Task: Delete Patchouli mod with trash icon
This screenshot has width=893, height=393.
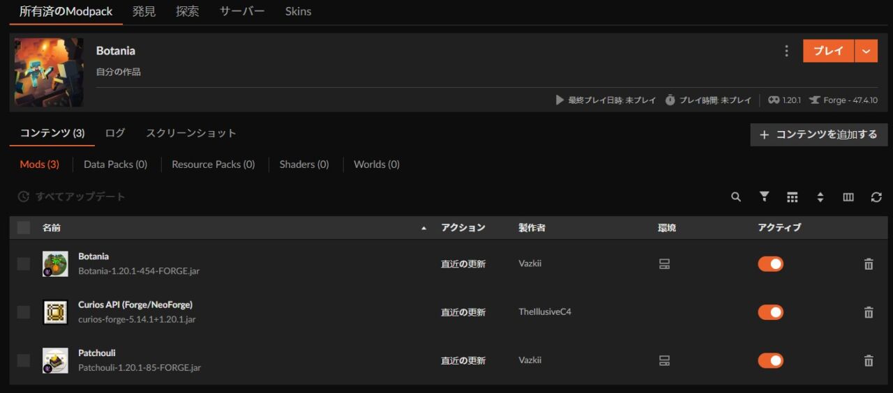Action: (869, 360)
